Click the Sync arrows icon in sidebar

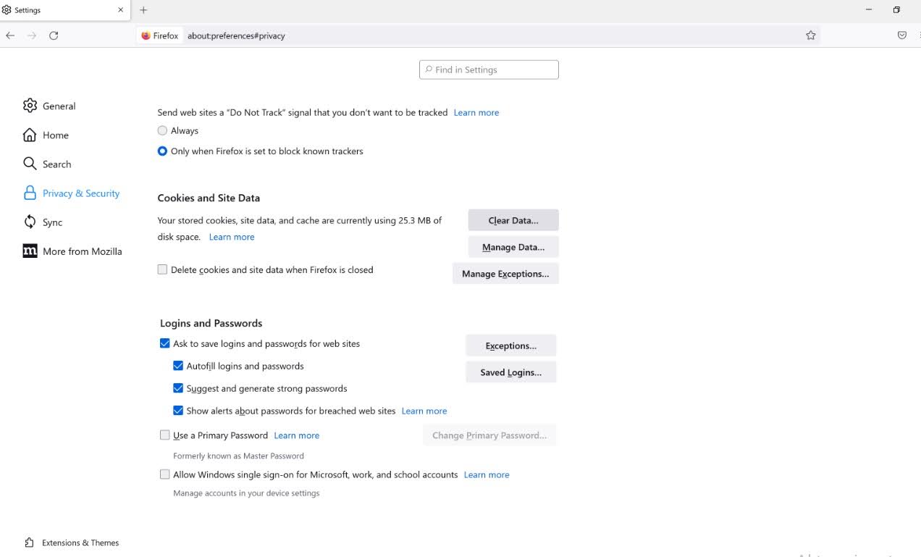pos(30,222)
